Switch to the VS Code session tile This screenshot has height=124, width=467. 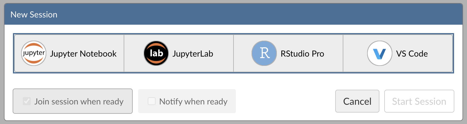coord(398,54)
